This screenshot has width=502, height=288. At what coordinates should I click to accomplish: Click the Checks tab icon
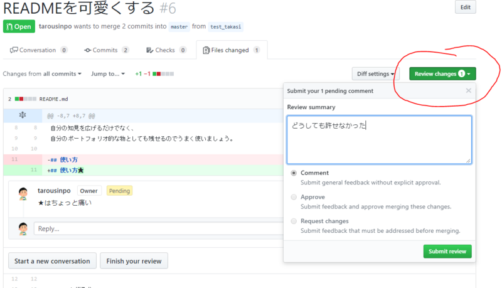(149, 50)
